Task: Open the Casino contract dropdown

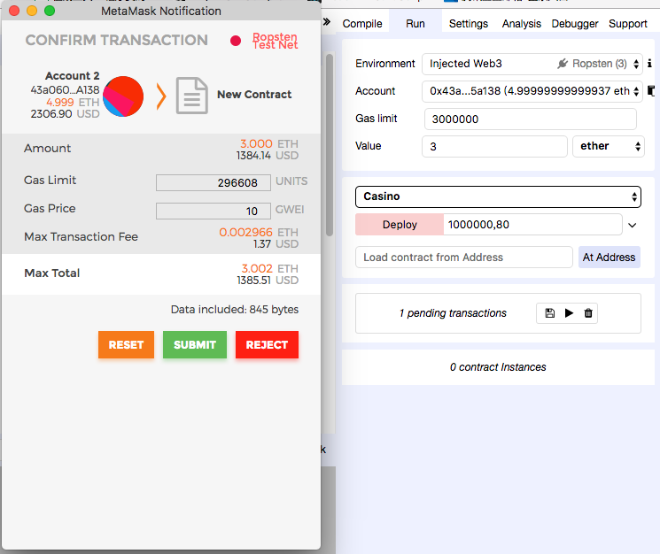Action: point(498,196)
